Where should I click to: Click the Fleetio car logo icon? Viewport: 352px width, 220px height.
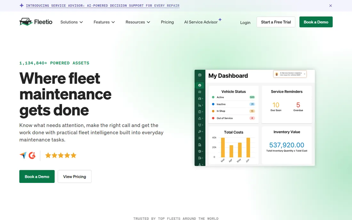tap(26, 22)
